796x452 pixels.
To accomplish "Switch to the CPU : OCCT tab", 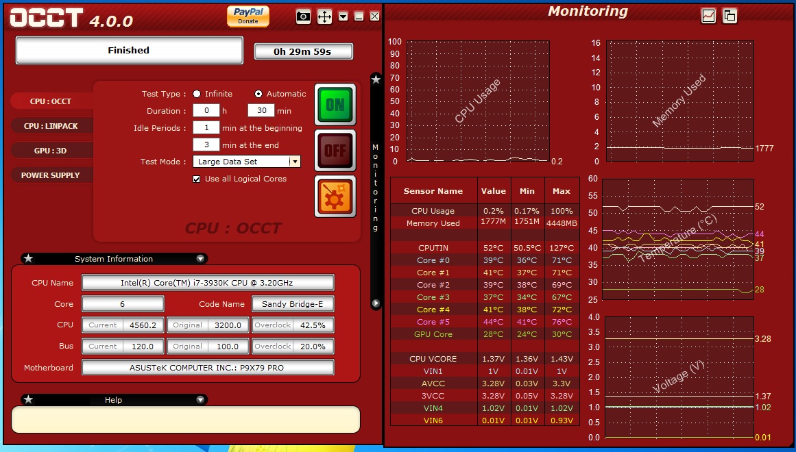I will pyautogui.click(x=51, y=101).
